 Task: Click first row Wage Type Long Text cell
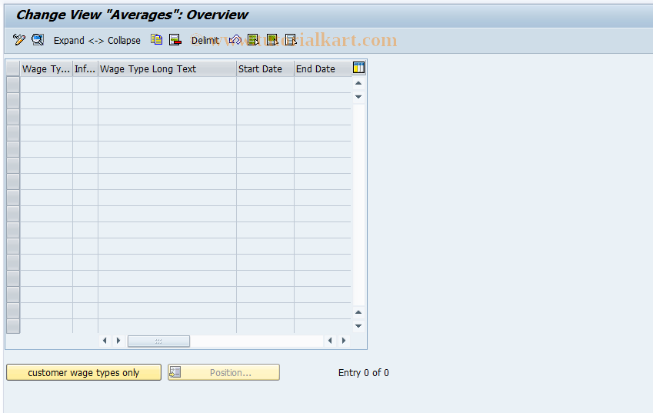pyautogui.click(x=167, y=85)
